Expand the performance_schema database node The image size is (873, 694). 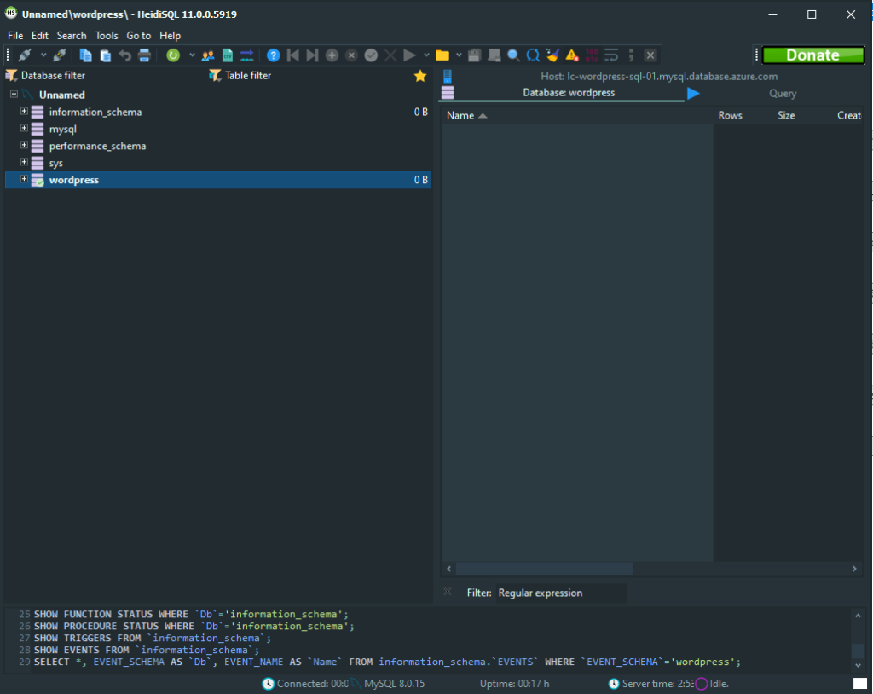[x=24, y=145]
